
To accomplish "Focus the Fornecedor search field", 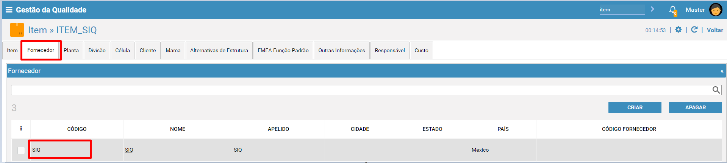I will tap(361, 90).
